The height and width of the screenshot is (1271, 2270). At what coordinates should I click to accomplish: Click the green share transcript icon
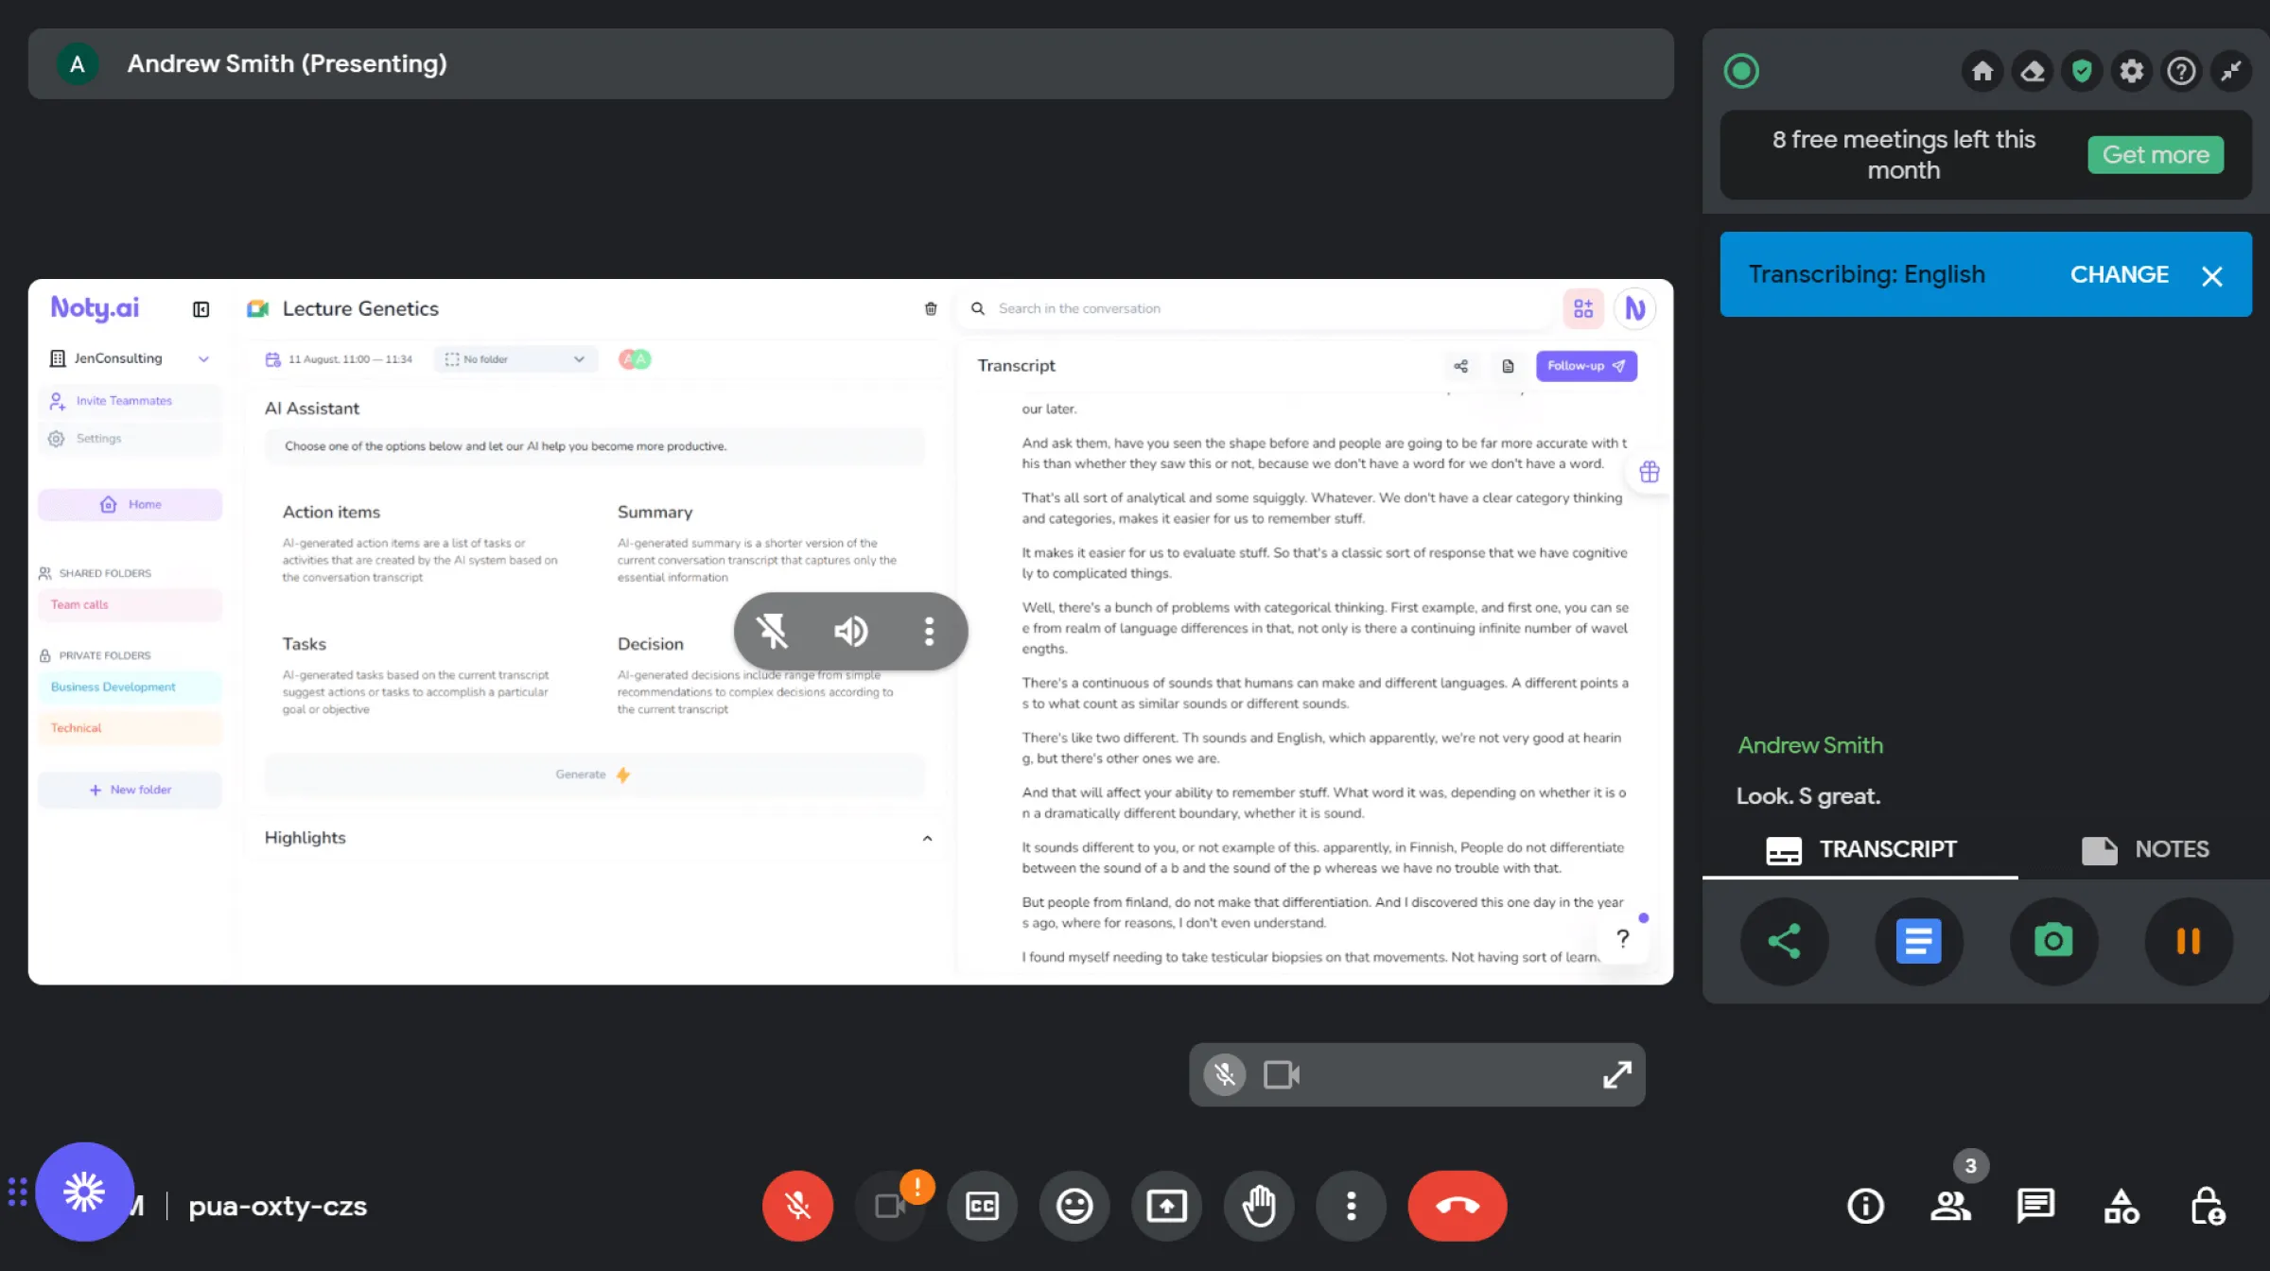[1784, 941]
